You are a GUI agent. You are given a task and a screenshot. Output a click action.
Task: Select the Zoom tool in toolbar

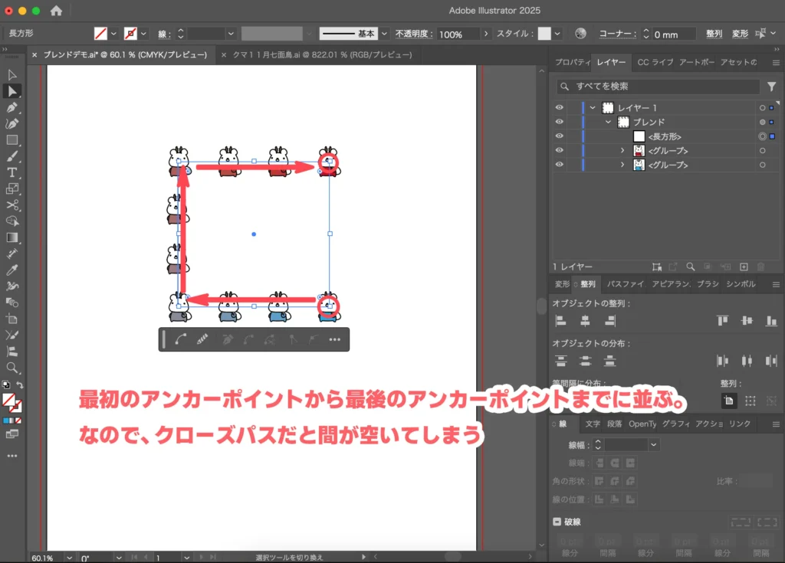[12, 368]
